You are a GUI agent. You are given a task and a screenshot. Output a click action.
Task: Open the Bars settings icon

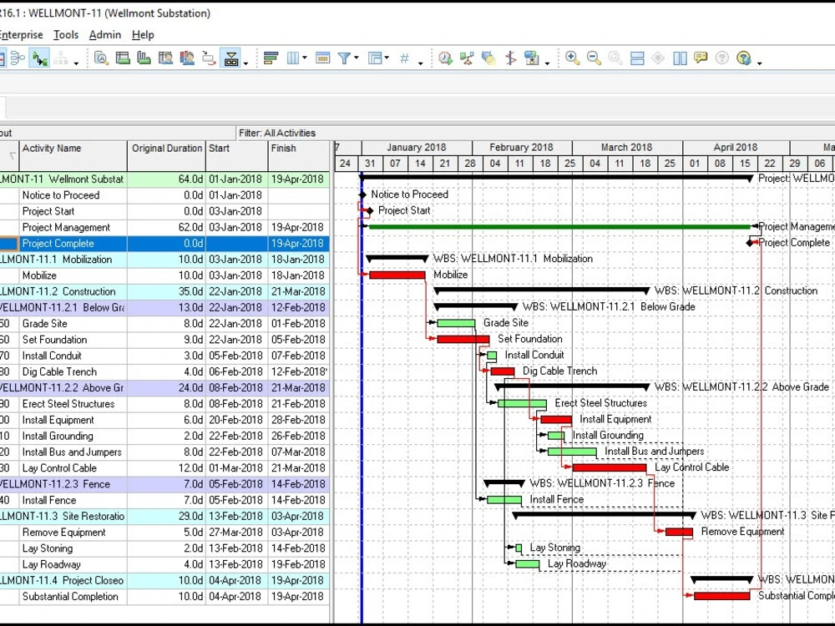click(x=271, y=58)
